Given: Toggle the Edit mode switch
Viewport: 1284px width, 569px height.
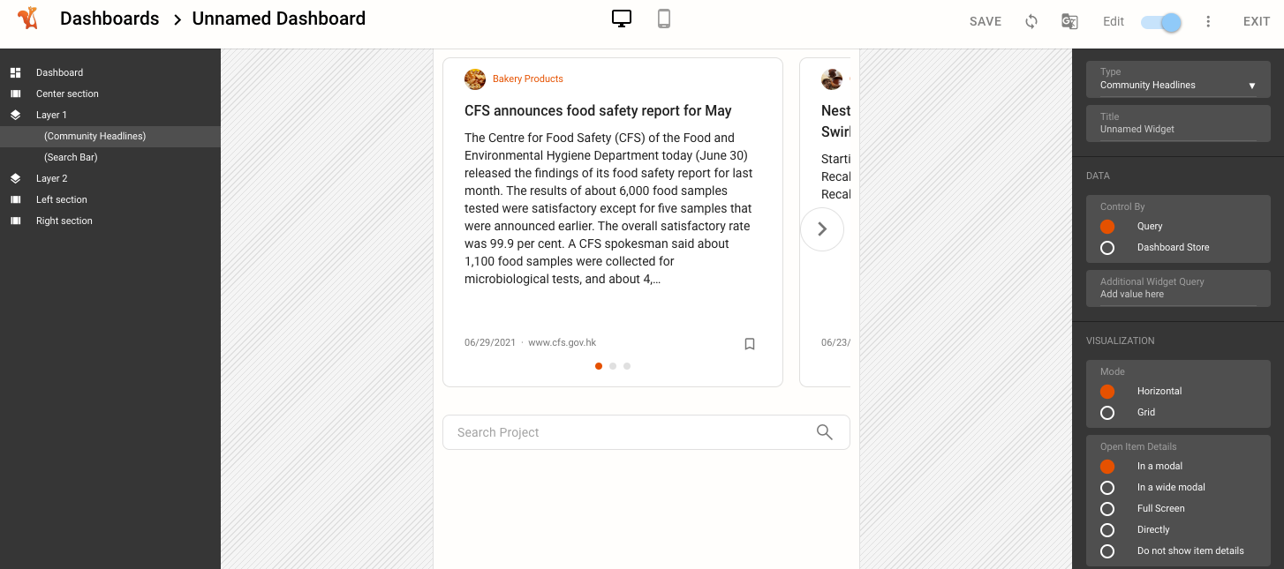Looking at the screenshot, I should [1161, 23].
